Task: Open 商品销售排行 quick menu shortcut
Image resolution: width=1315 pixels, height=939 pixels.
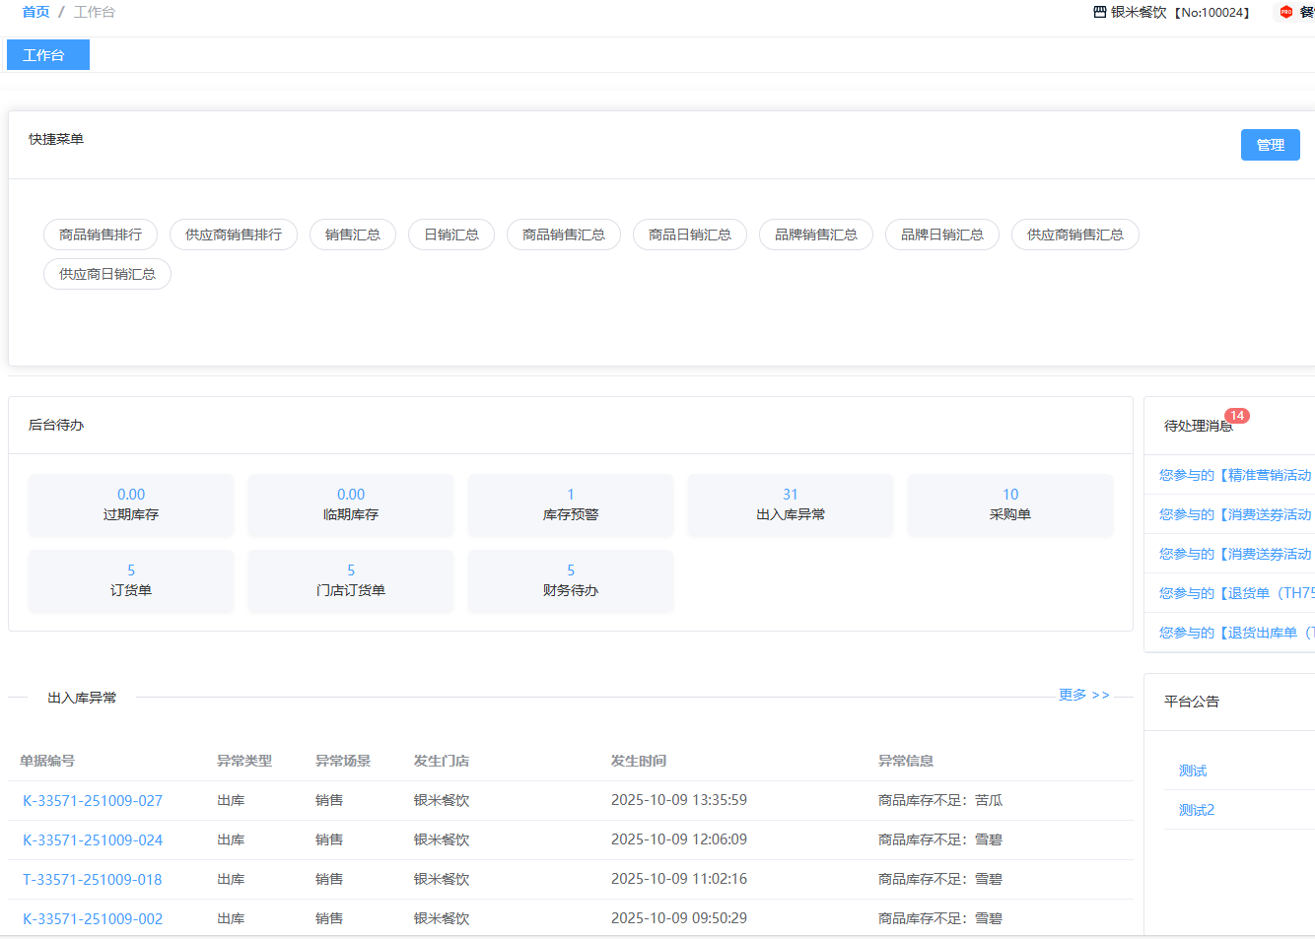Action: [x=101, y=235]
